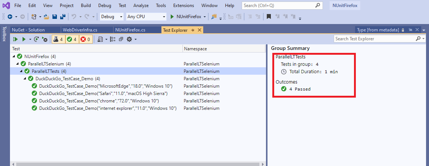Collapse the DuckDuckGo_TestCase_Demo (4) node
This screenshot has height=166, width=429.
coord(25,79)
